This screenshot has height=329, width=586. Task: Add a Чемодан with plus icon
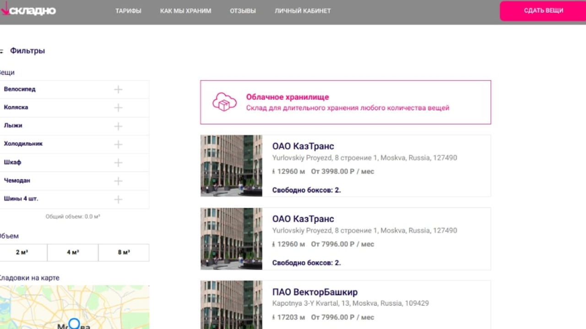[x=118, y=181]
